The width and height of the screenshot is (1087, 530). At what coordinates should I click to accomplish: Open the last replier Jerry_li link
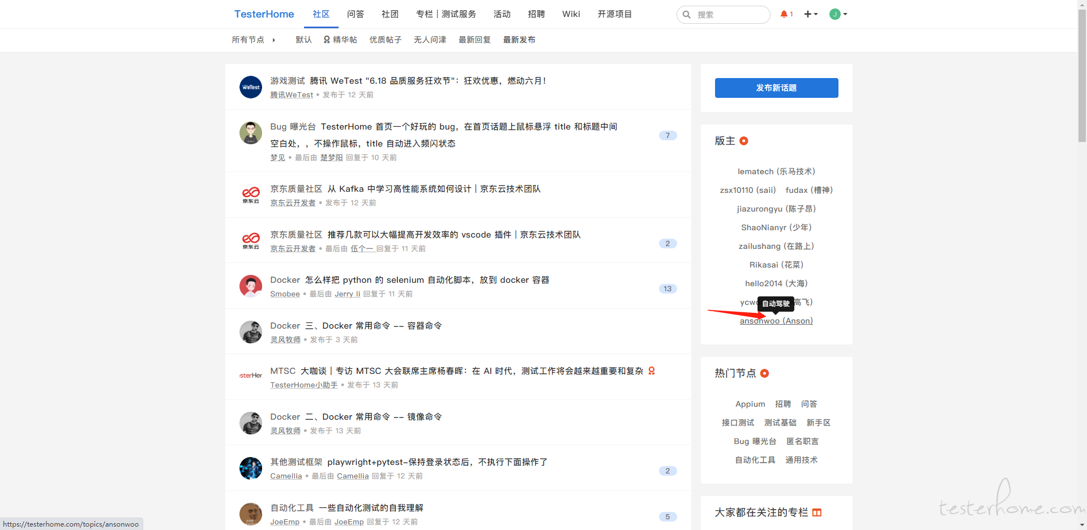click(x=348, y=294)
